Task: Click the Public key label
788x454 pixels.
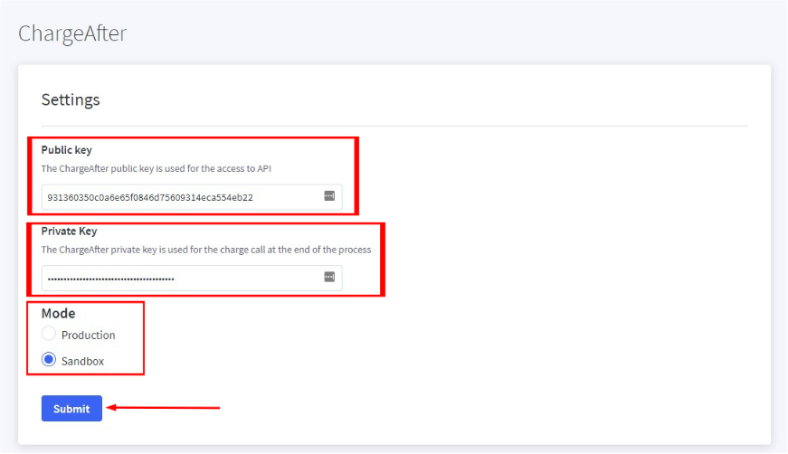Action: pos(66,149)
